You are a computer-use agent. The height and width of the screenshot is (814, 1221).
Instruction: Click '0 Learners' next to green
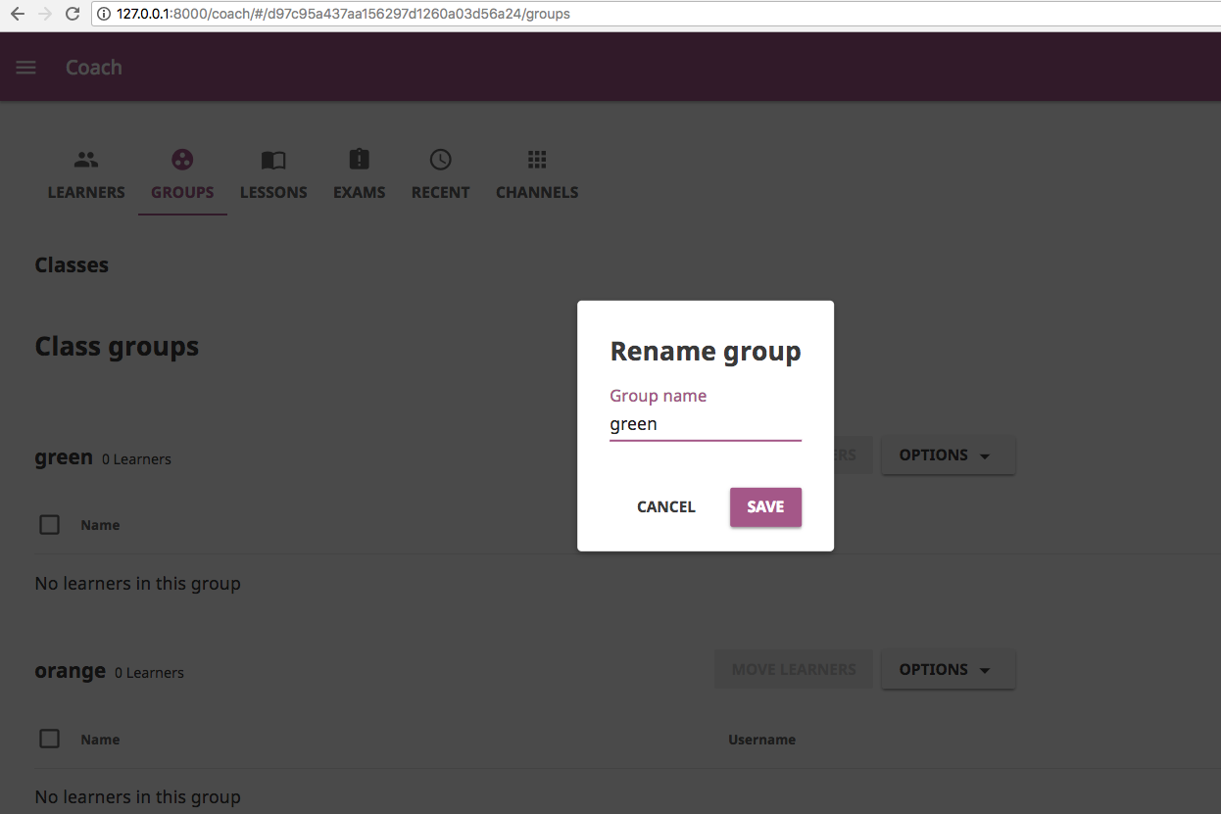point(136,459)
